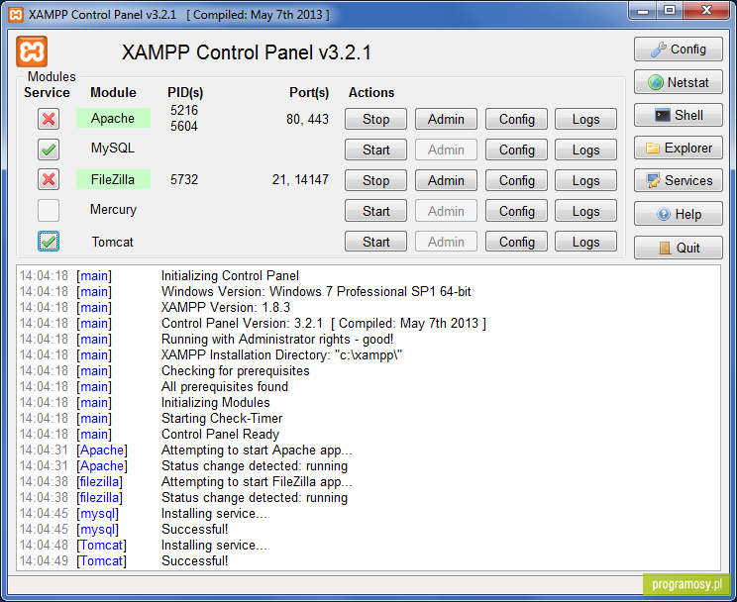Maximize the XAMPP window

pos(670,10)
